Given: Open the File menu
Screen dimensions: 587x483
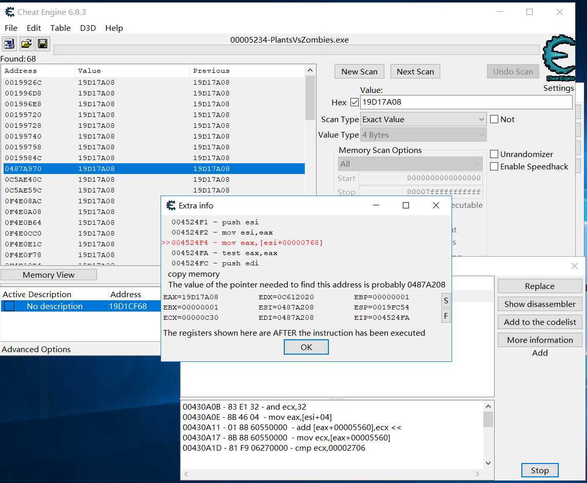Looking at the screenshot, I should click(11, 28).
